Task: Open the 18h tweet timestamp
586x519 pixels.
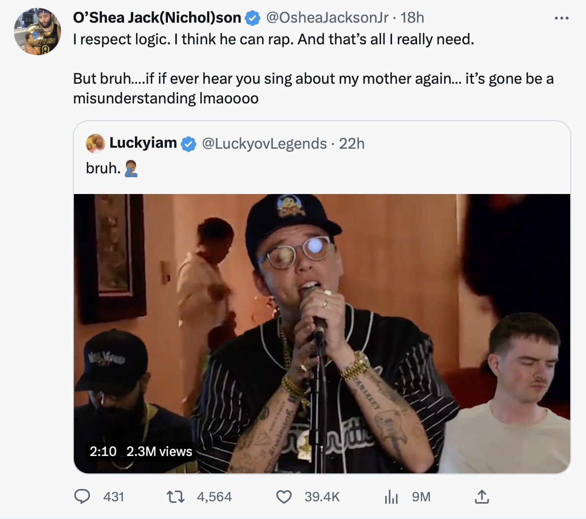Action: click(x=412, y=18)
